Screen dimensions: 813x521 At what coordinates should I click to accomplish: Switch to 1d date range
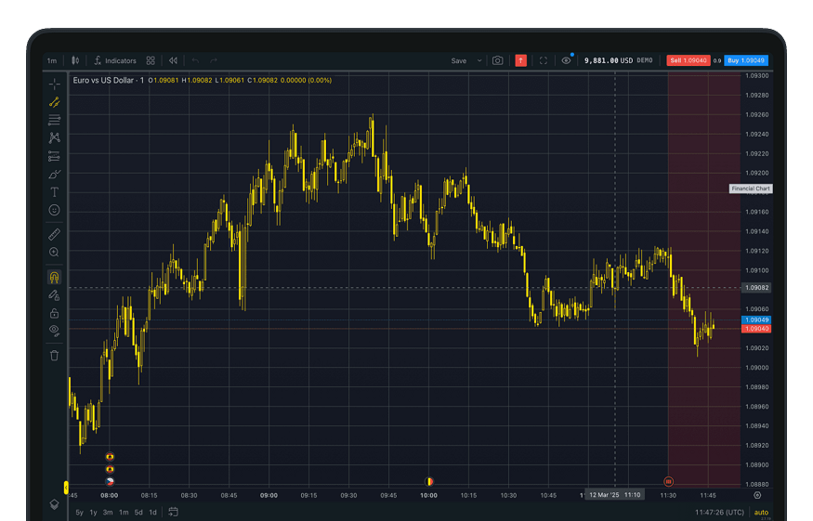click(153, 513)
